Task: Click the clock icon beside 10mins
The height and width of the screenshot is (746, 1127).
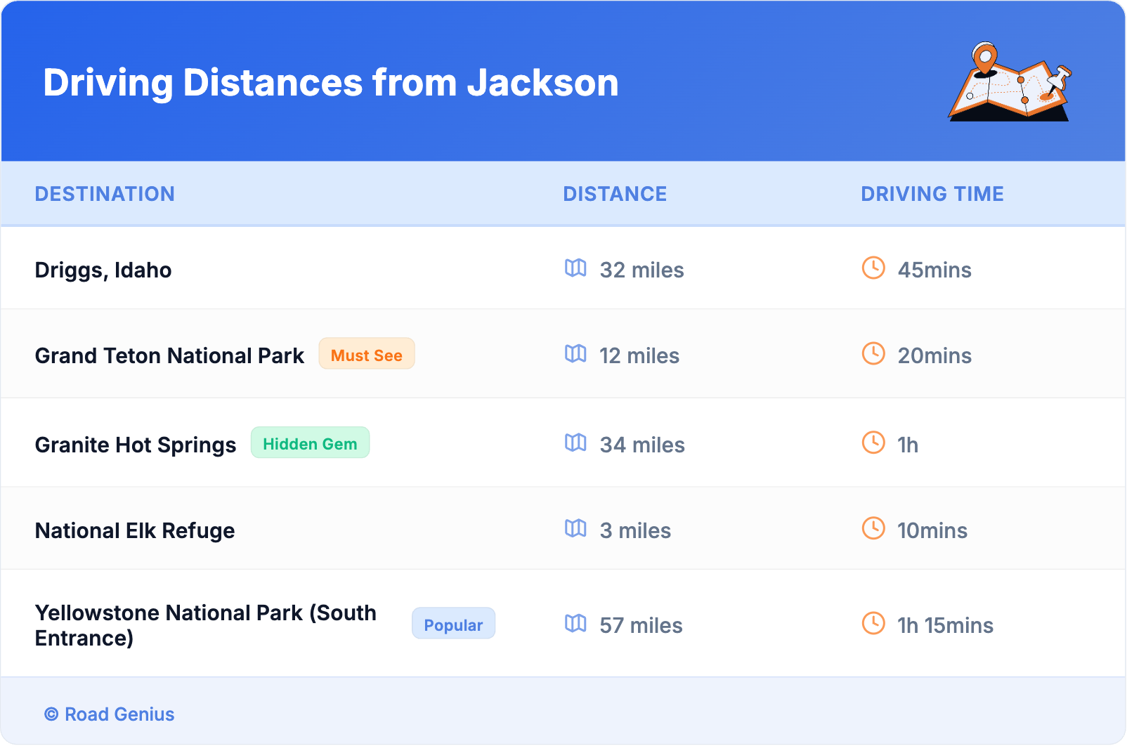Action: (873, 529)
